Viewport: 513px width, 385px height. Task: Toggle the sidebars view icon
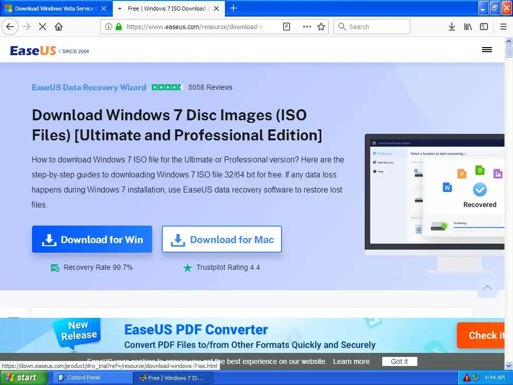[x=483, y=27]
